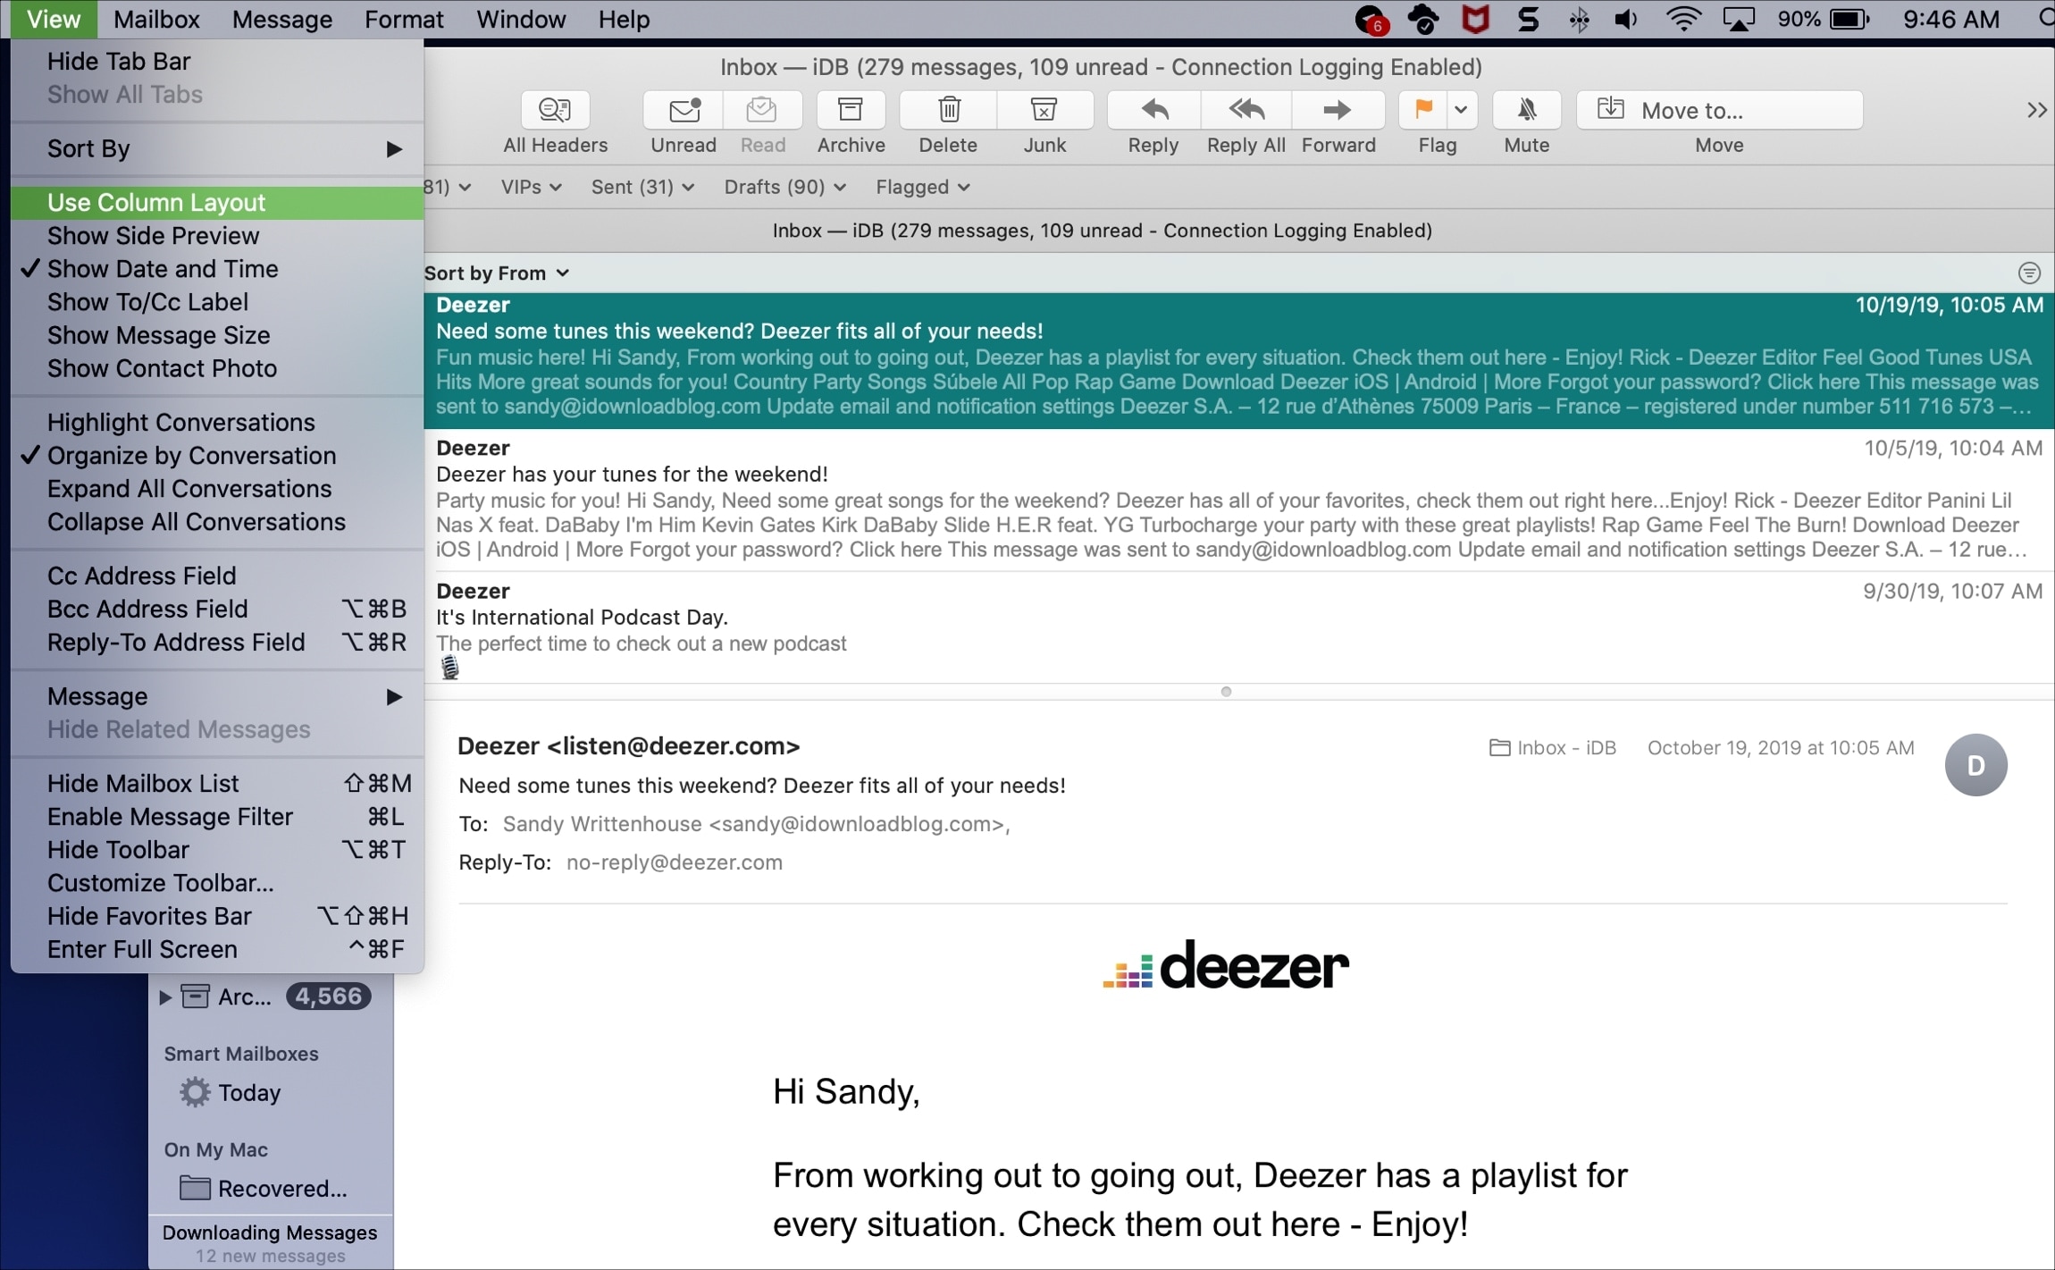The height and width of the screenshot is (1270, 2055).
Task: Open the Flagged favorites dropdown
Action: coord(922,187)
